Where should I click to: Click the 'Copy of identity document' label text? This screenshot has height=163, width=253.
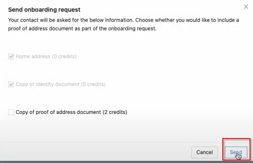47,84
